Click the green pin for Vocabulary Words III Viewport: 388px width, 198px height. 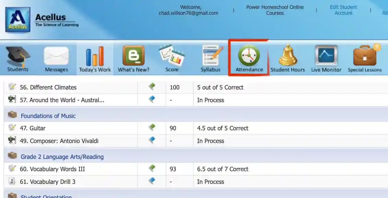click(x=152, y=168)
